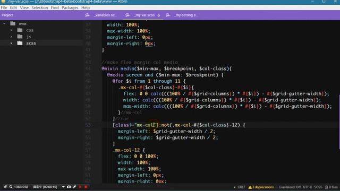The height and width of the screenshot is (191, 340).
Task: Expand the css folder chevron
Action: [x=11, y=30]
